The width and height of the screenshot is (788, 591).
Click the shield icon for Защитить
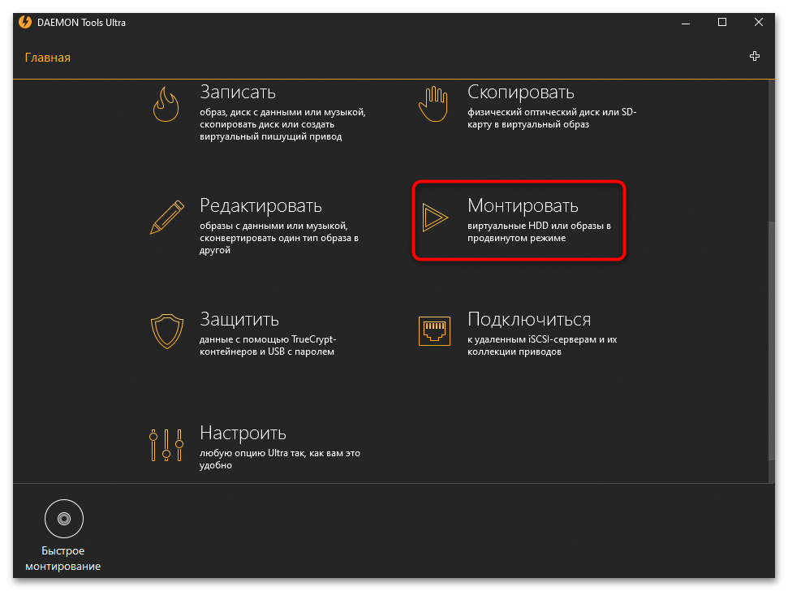pos(167,331)
